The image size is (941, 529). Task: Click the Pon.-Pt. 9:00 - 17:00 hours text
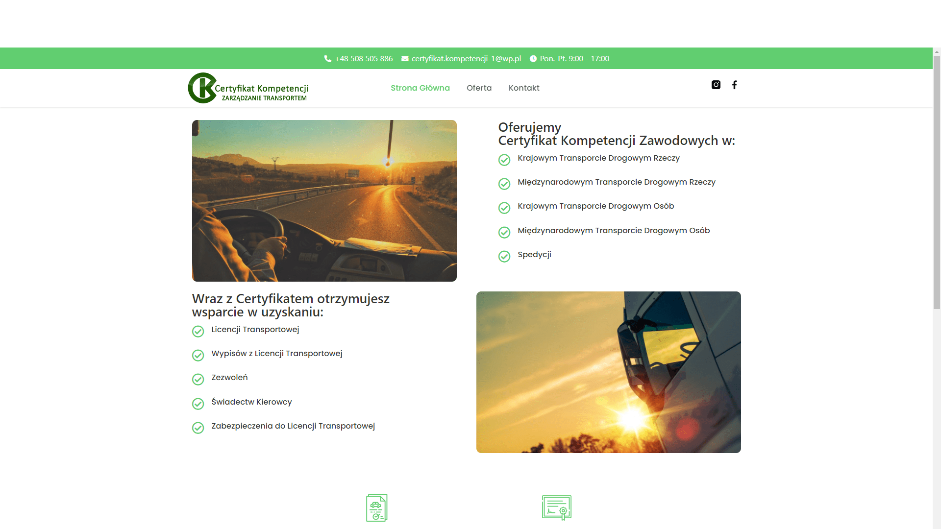(574, 59)
